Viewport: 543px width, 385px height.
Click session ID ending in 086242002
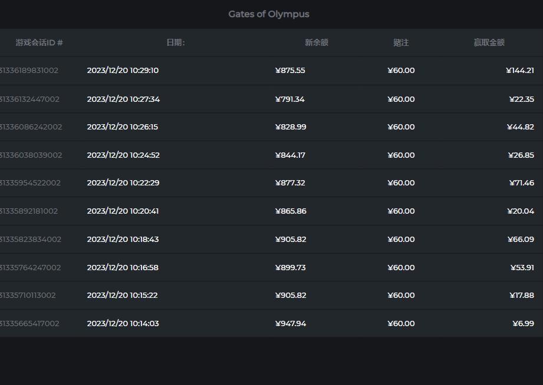coord(31,127)
